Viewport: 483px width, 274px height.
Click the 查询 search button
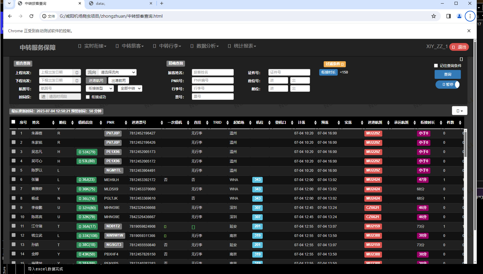click(448, 74)
